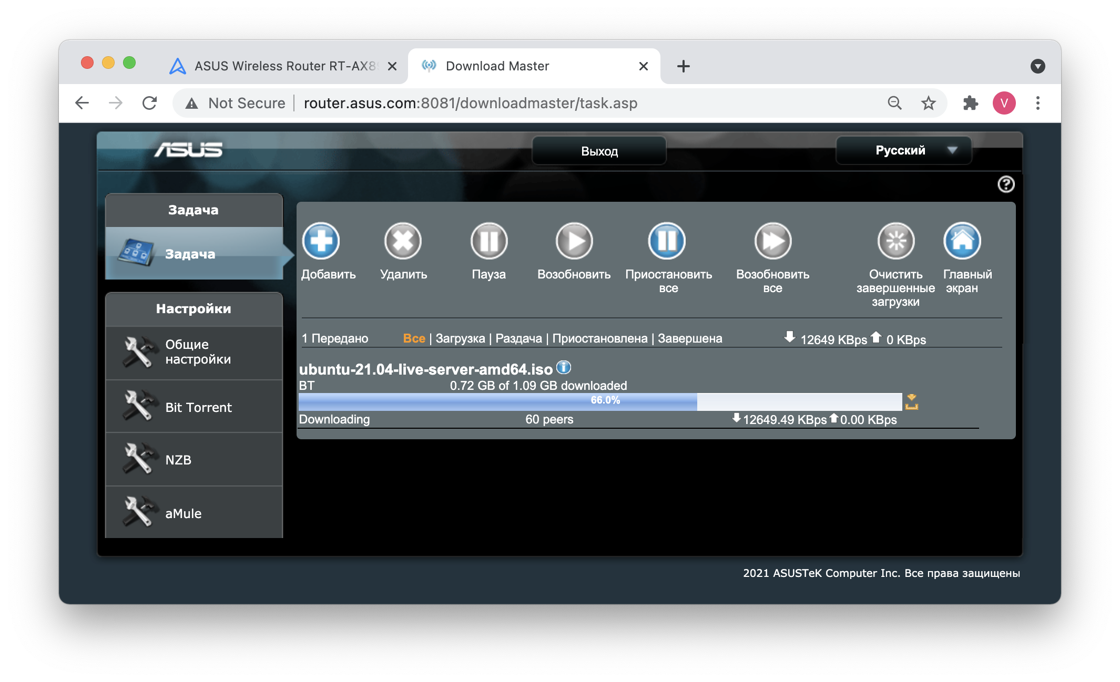Open Chrome extensions puzzle icon
The width and height of the screenshot is (1120, 682).
tap(971, 103)
